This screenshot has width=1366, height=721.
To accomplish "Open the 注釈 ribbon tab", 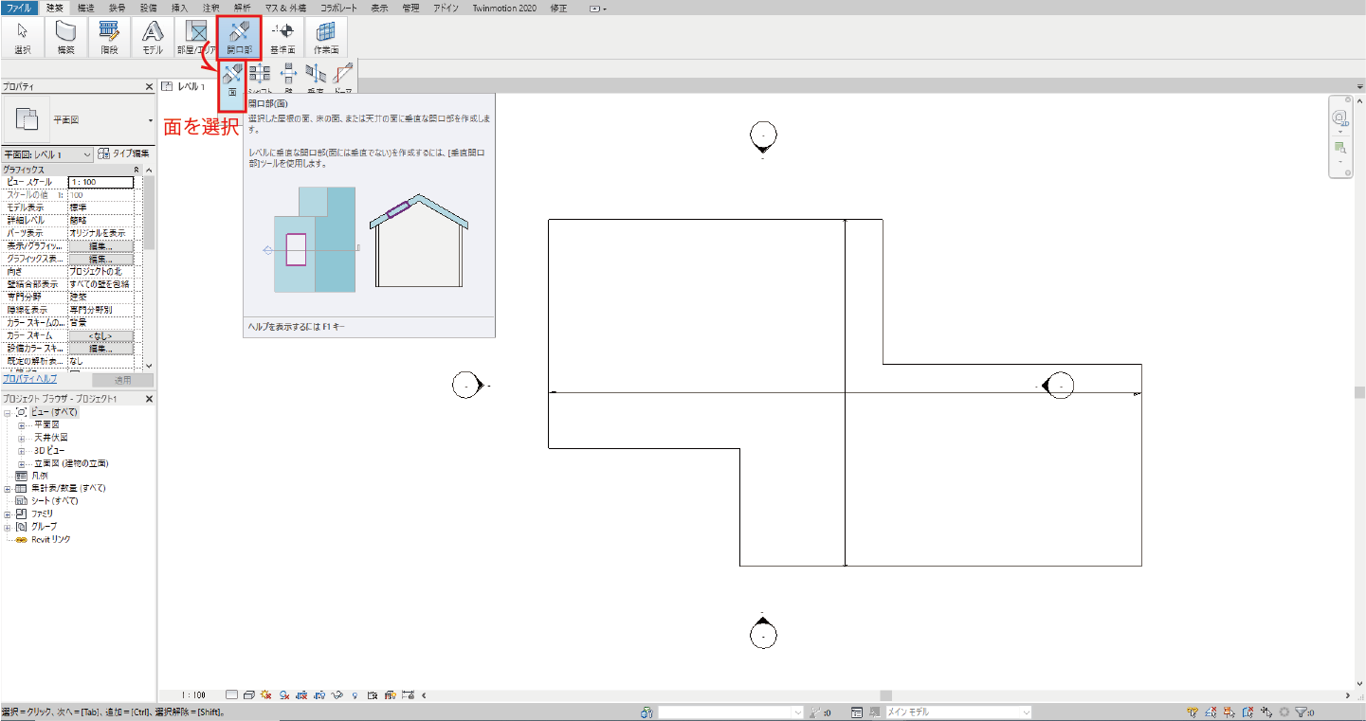I will point(210,8).
